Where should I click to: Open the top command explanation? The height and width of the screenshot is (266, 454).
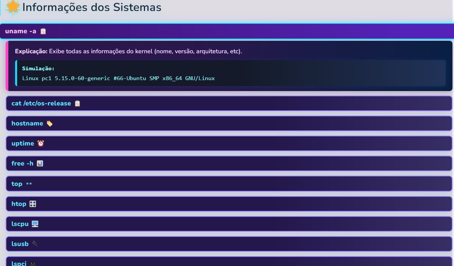pyautogui.click(x=151, y=184)
